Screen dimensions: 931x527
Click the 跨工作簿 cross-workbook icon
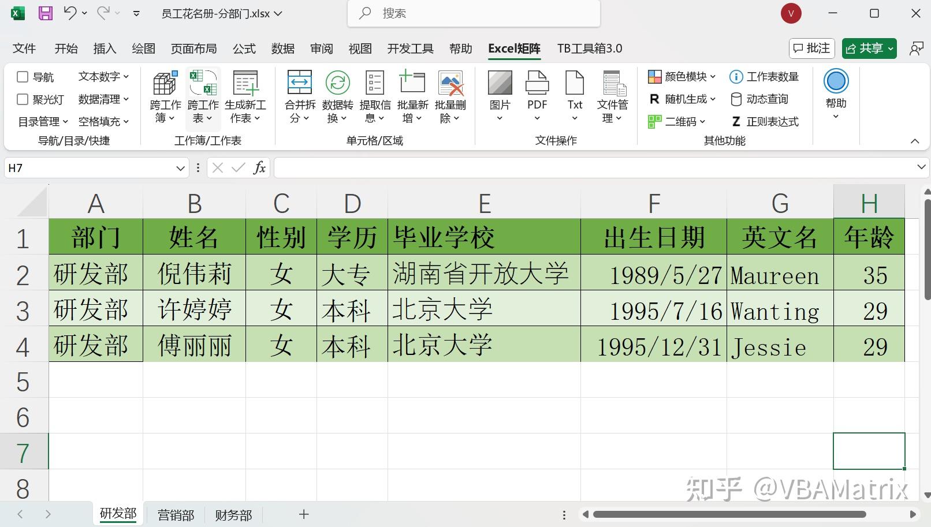pyautogui.click(x=165, y=84)
